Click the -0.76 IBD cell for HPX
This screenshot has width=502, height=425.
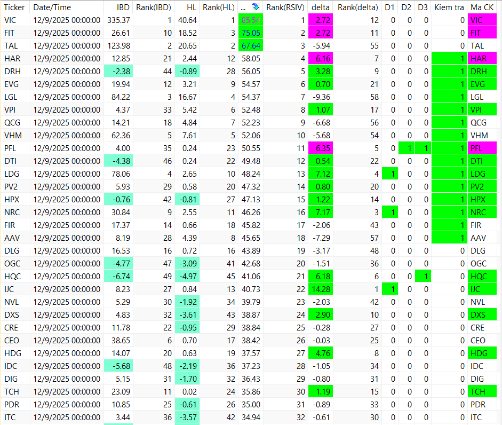[x=118, y=200]
